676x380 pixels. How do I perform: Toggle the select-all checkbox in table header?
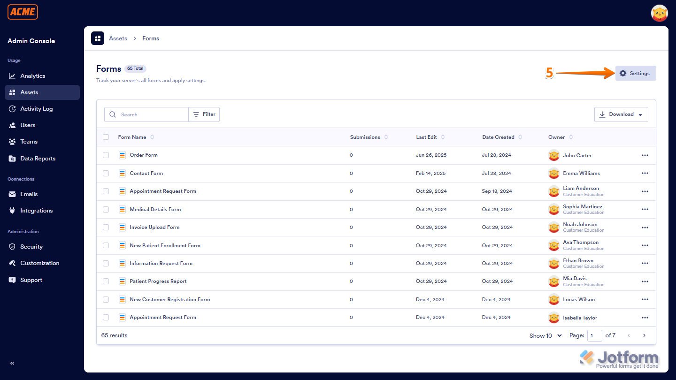coord(106,137)
